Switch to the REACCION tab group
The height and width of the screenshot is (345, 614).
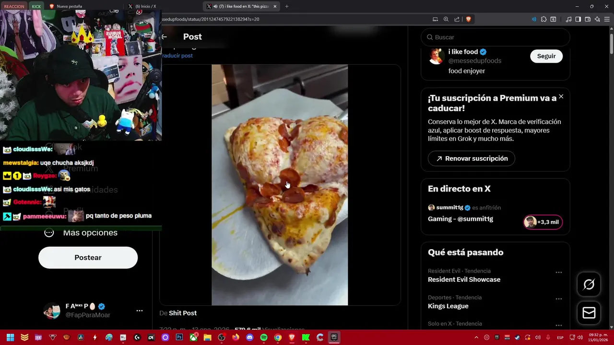pos(14,6)
